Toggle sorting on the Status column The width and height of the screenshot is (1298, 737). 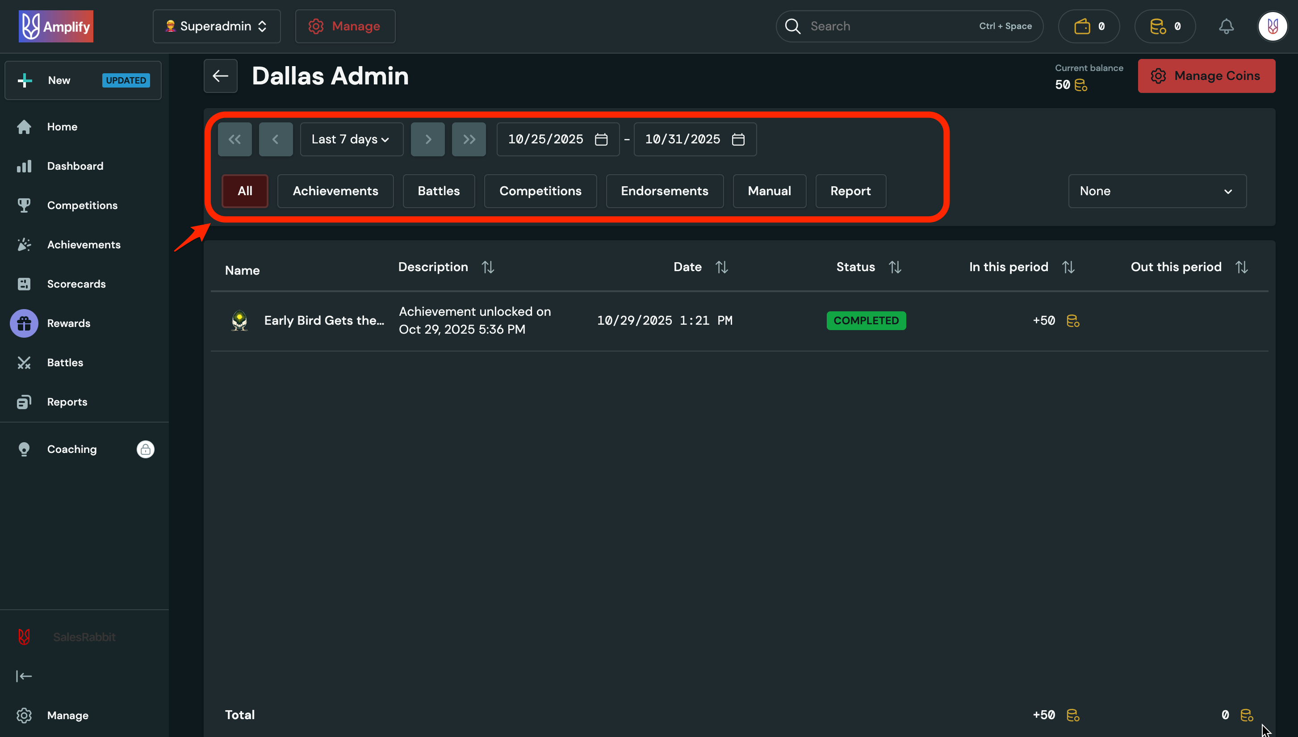click(895, 267)
